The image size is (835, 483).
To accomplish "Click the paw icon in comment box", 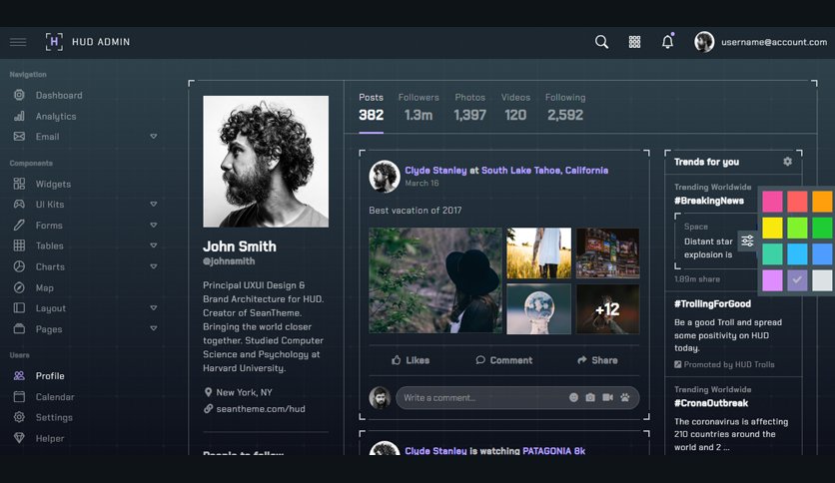I will pos(624,397).
